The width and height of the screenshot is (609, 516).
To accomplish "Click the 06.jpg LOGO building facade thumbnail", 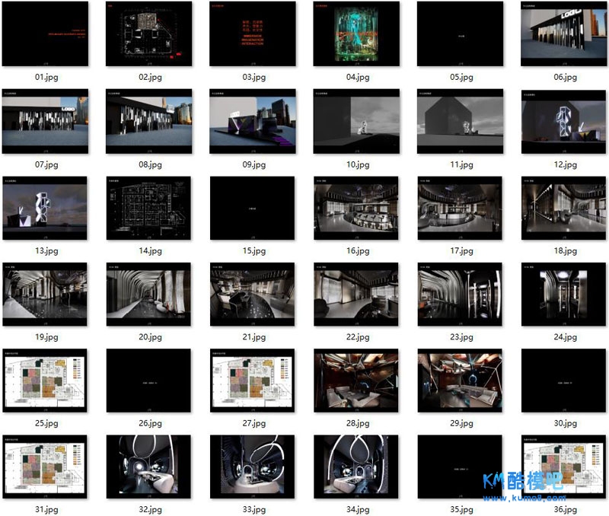I will 564,33.
